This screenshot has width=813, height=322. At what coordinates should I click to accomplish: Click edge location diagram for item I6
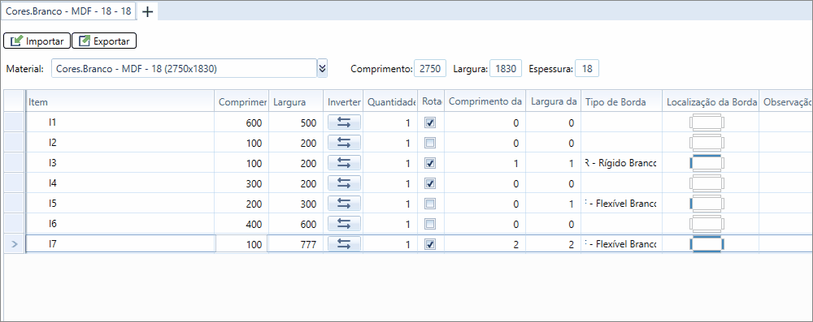pyautogui.click(x=706, y=223)
